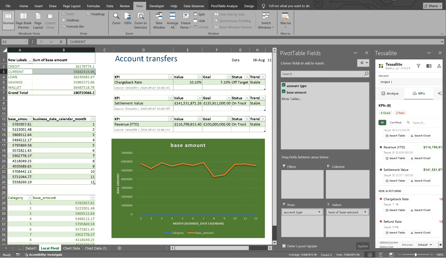Screen dimensions: 446x258
Task: Select status bar Page Break Preview icon
Action: click(391, 255)
